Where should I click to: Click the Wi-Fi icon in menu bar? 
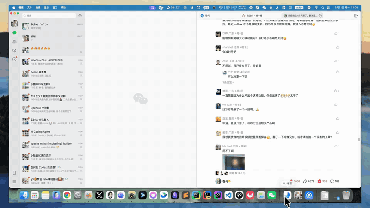pos(316,8)
